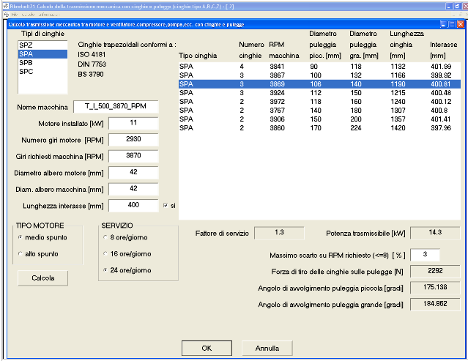
Task: Click the Giri richiesti macchina [RPM] field
Action: [133, 156]
